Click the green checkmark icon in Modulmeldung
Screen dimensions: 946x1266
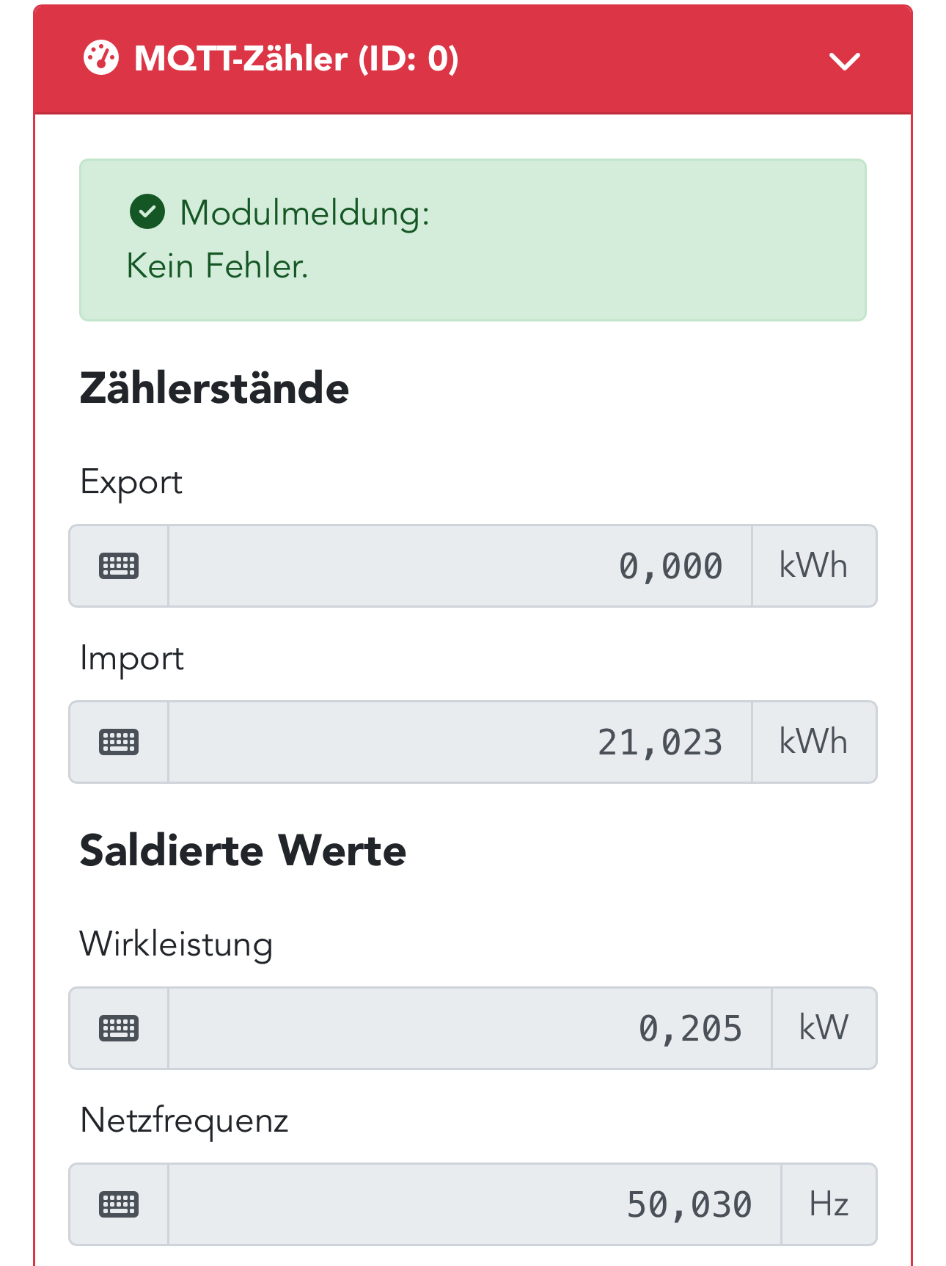point(147,212)
